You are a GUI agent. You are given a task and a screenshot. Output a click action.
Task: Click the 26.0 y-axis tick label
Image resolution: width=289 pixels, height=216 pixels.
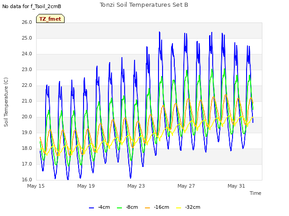[27, 22]
